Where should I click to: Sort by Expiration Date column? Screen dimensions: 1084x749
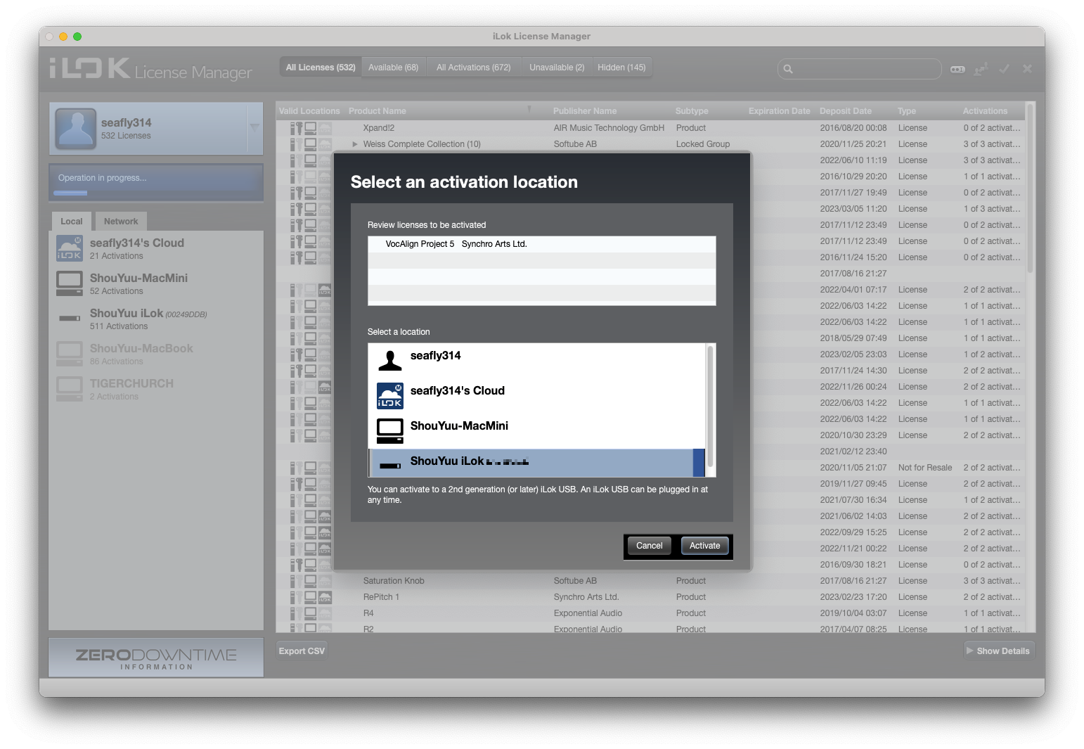click(780, 111)
